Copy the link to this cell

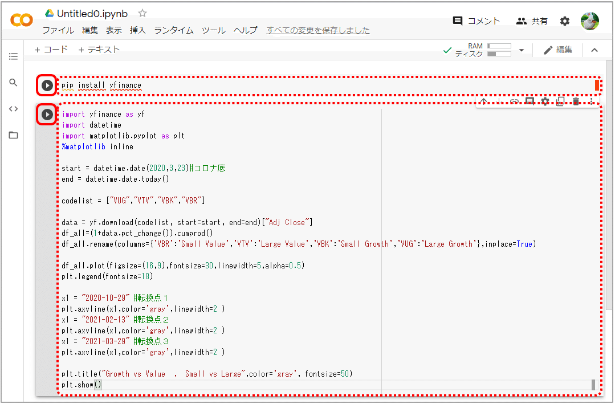click(x=514, y=100)
